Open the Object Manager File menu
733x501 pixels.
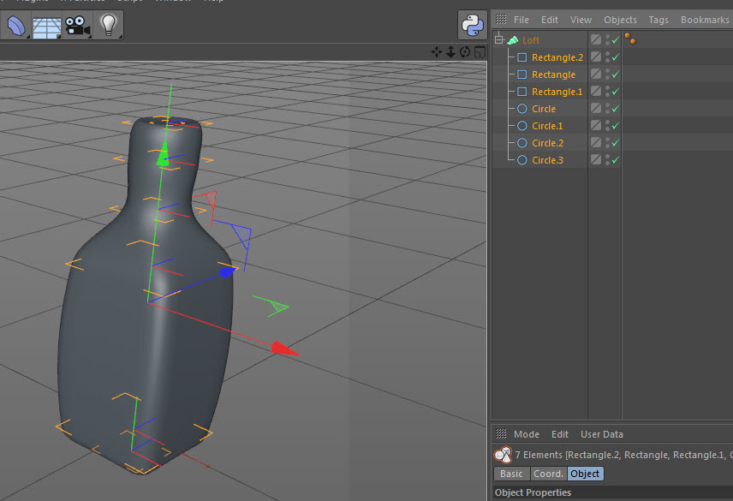(x=521, y=20)
